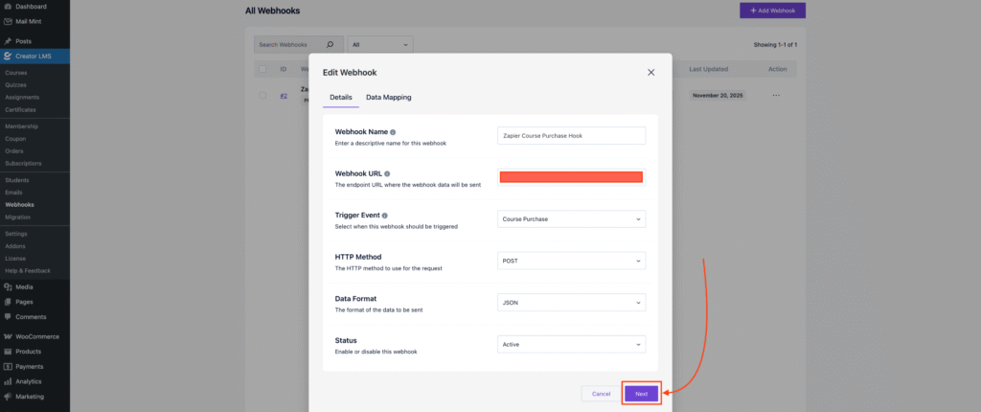Screen dimensions: 981x412
Task: Click the Dashboard icon in sidebar
Action: click(x=8, y=7)
